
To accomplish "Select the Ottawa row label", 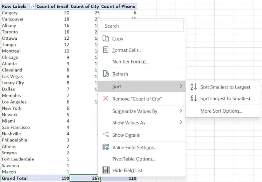I will point(9,38).
